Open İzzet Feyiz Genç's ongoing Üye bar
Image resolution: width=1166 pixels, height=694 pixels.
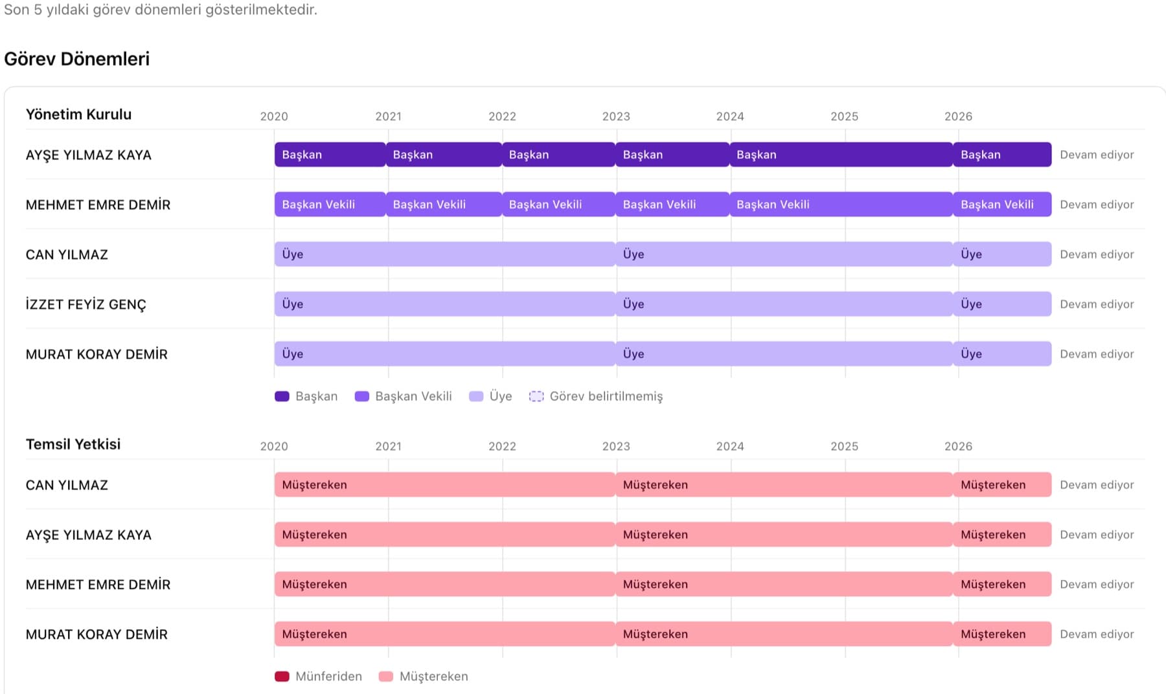(1002, 304)
